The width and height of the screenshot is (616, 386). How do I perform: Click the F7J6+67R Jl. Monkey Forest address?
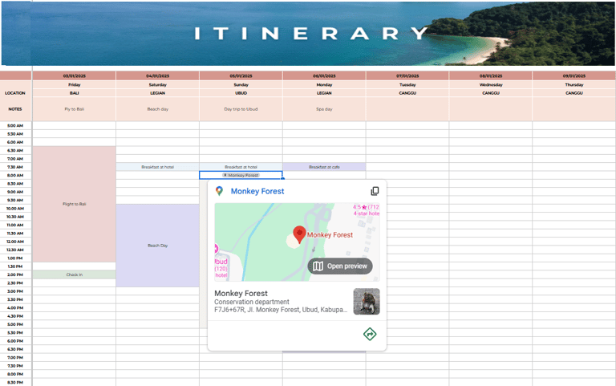281,310
